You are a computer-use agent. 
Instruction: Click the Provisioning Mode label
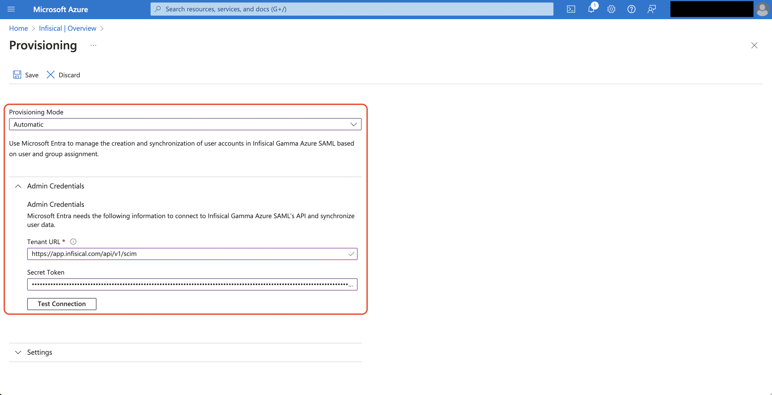36,112
